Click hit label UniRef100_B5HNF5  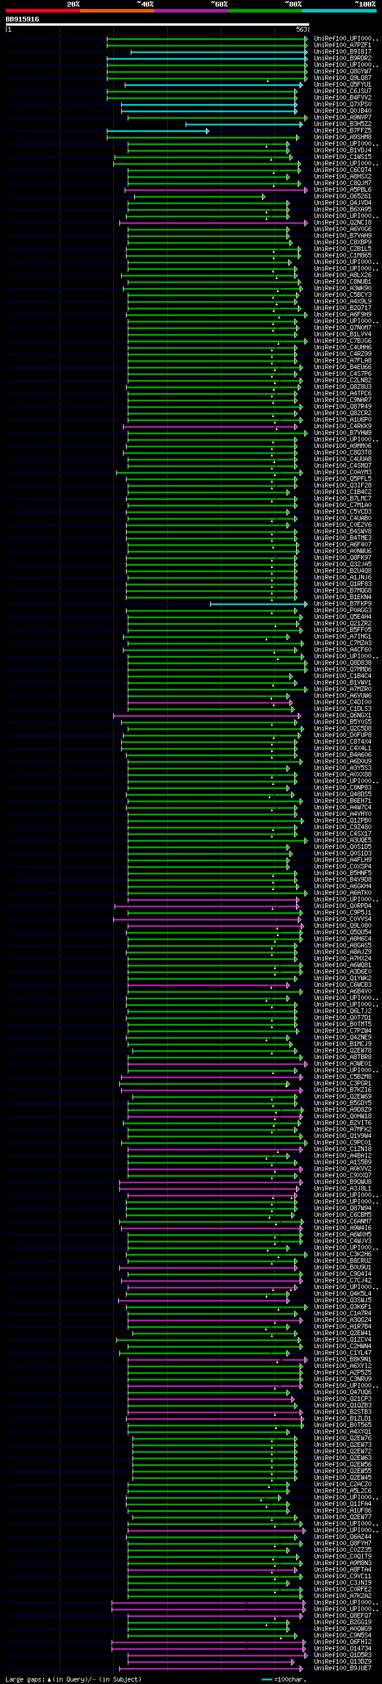343,873
